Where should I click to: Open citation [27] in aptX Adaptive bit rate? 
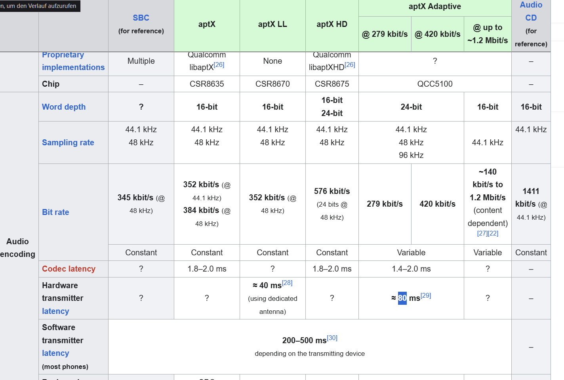[482, 234]
